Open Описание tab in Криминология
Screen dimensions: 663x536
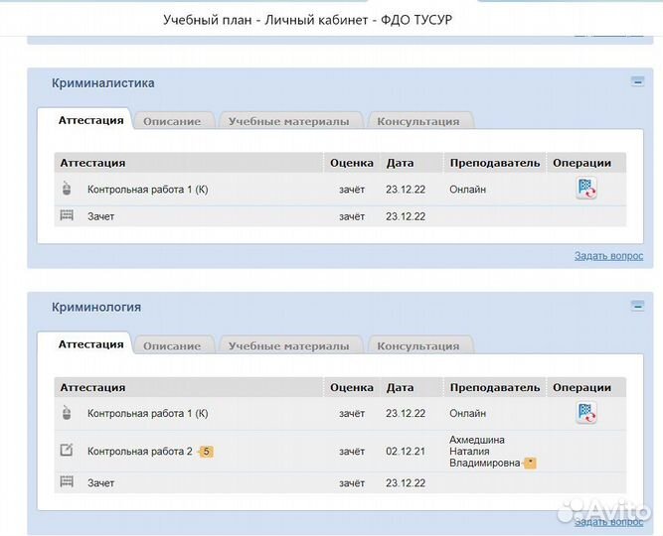pyautogui.click(x=171, y=346)
